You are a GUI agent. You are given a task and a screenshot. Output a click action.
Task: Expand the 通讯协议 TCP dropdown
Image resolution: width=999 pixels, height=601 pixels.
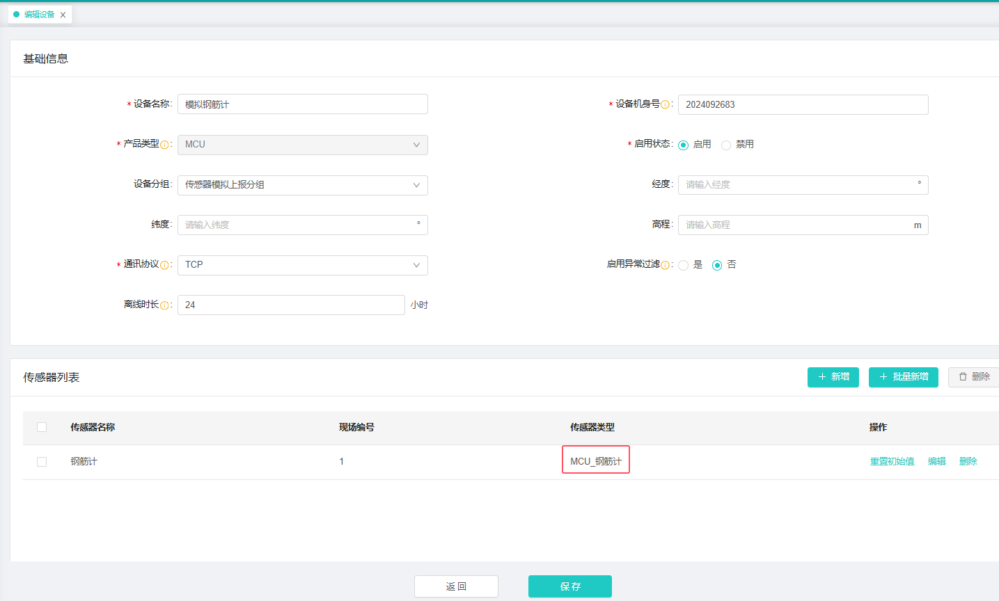[302, 265]
